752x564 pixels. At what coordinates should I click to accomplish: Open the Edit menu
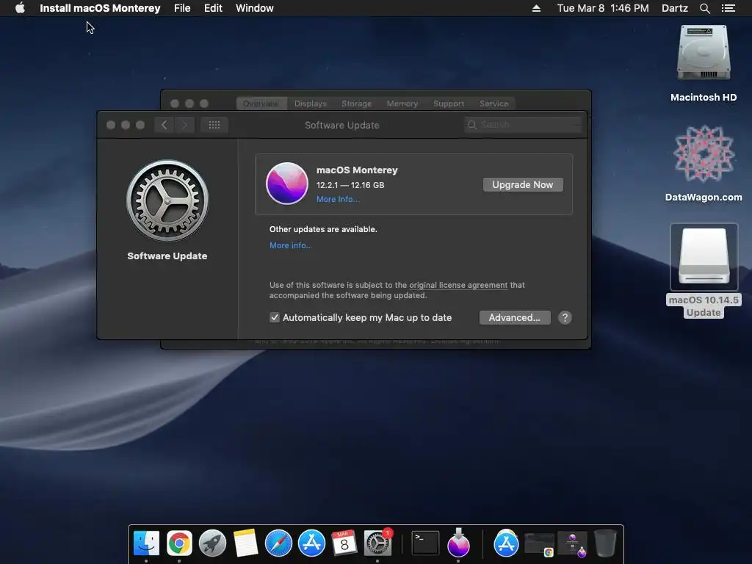click(213, 8)
